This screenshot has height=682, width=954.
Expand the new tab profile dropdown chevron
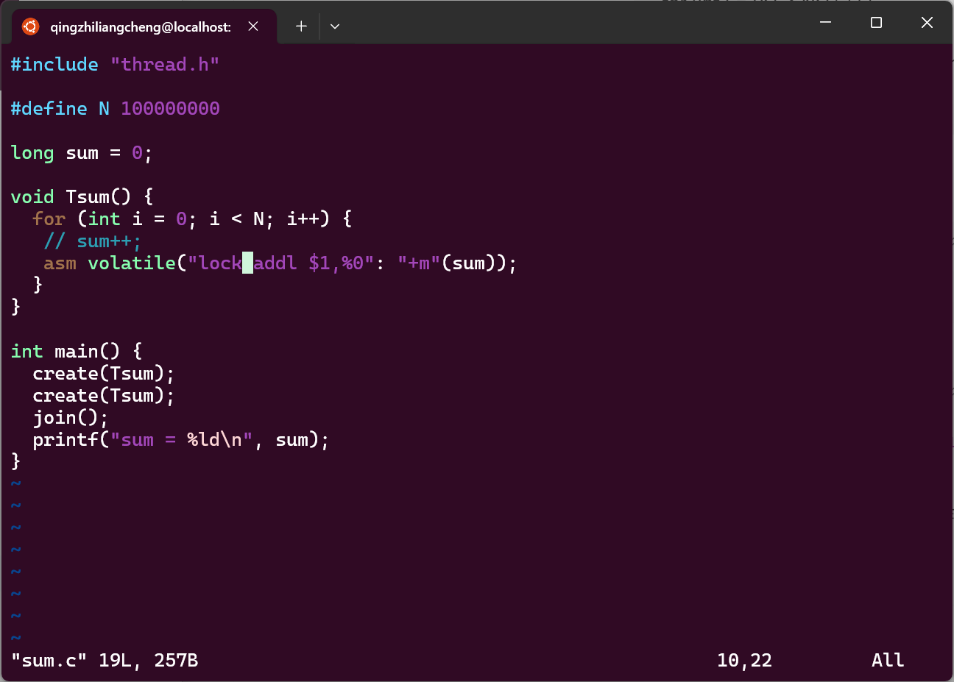(x=335, y=26)
